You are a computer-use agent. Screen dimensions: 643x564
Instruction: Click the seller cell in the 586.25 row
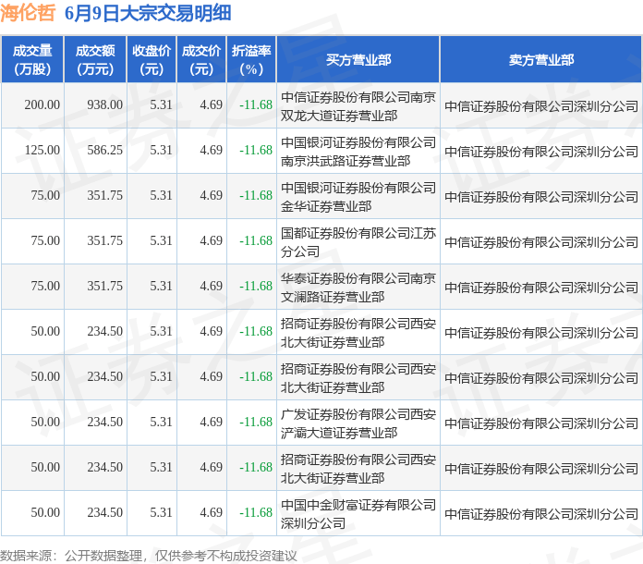click(541, 152)
